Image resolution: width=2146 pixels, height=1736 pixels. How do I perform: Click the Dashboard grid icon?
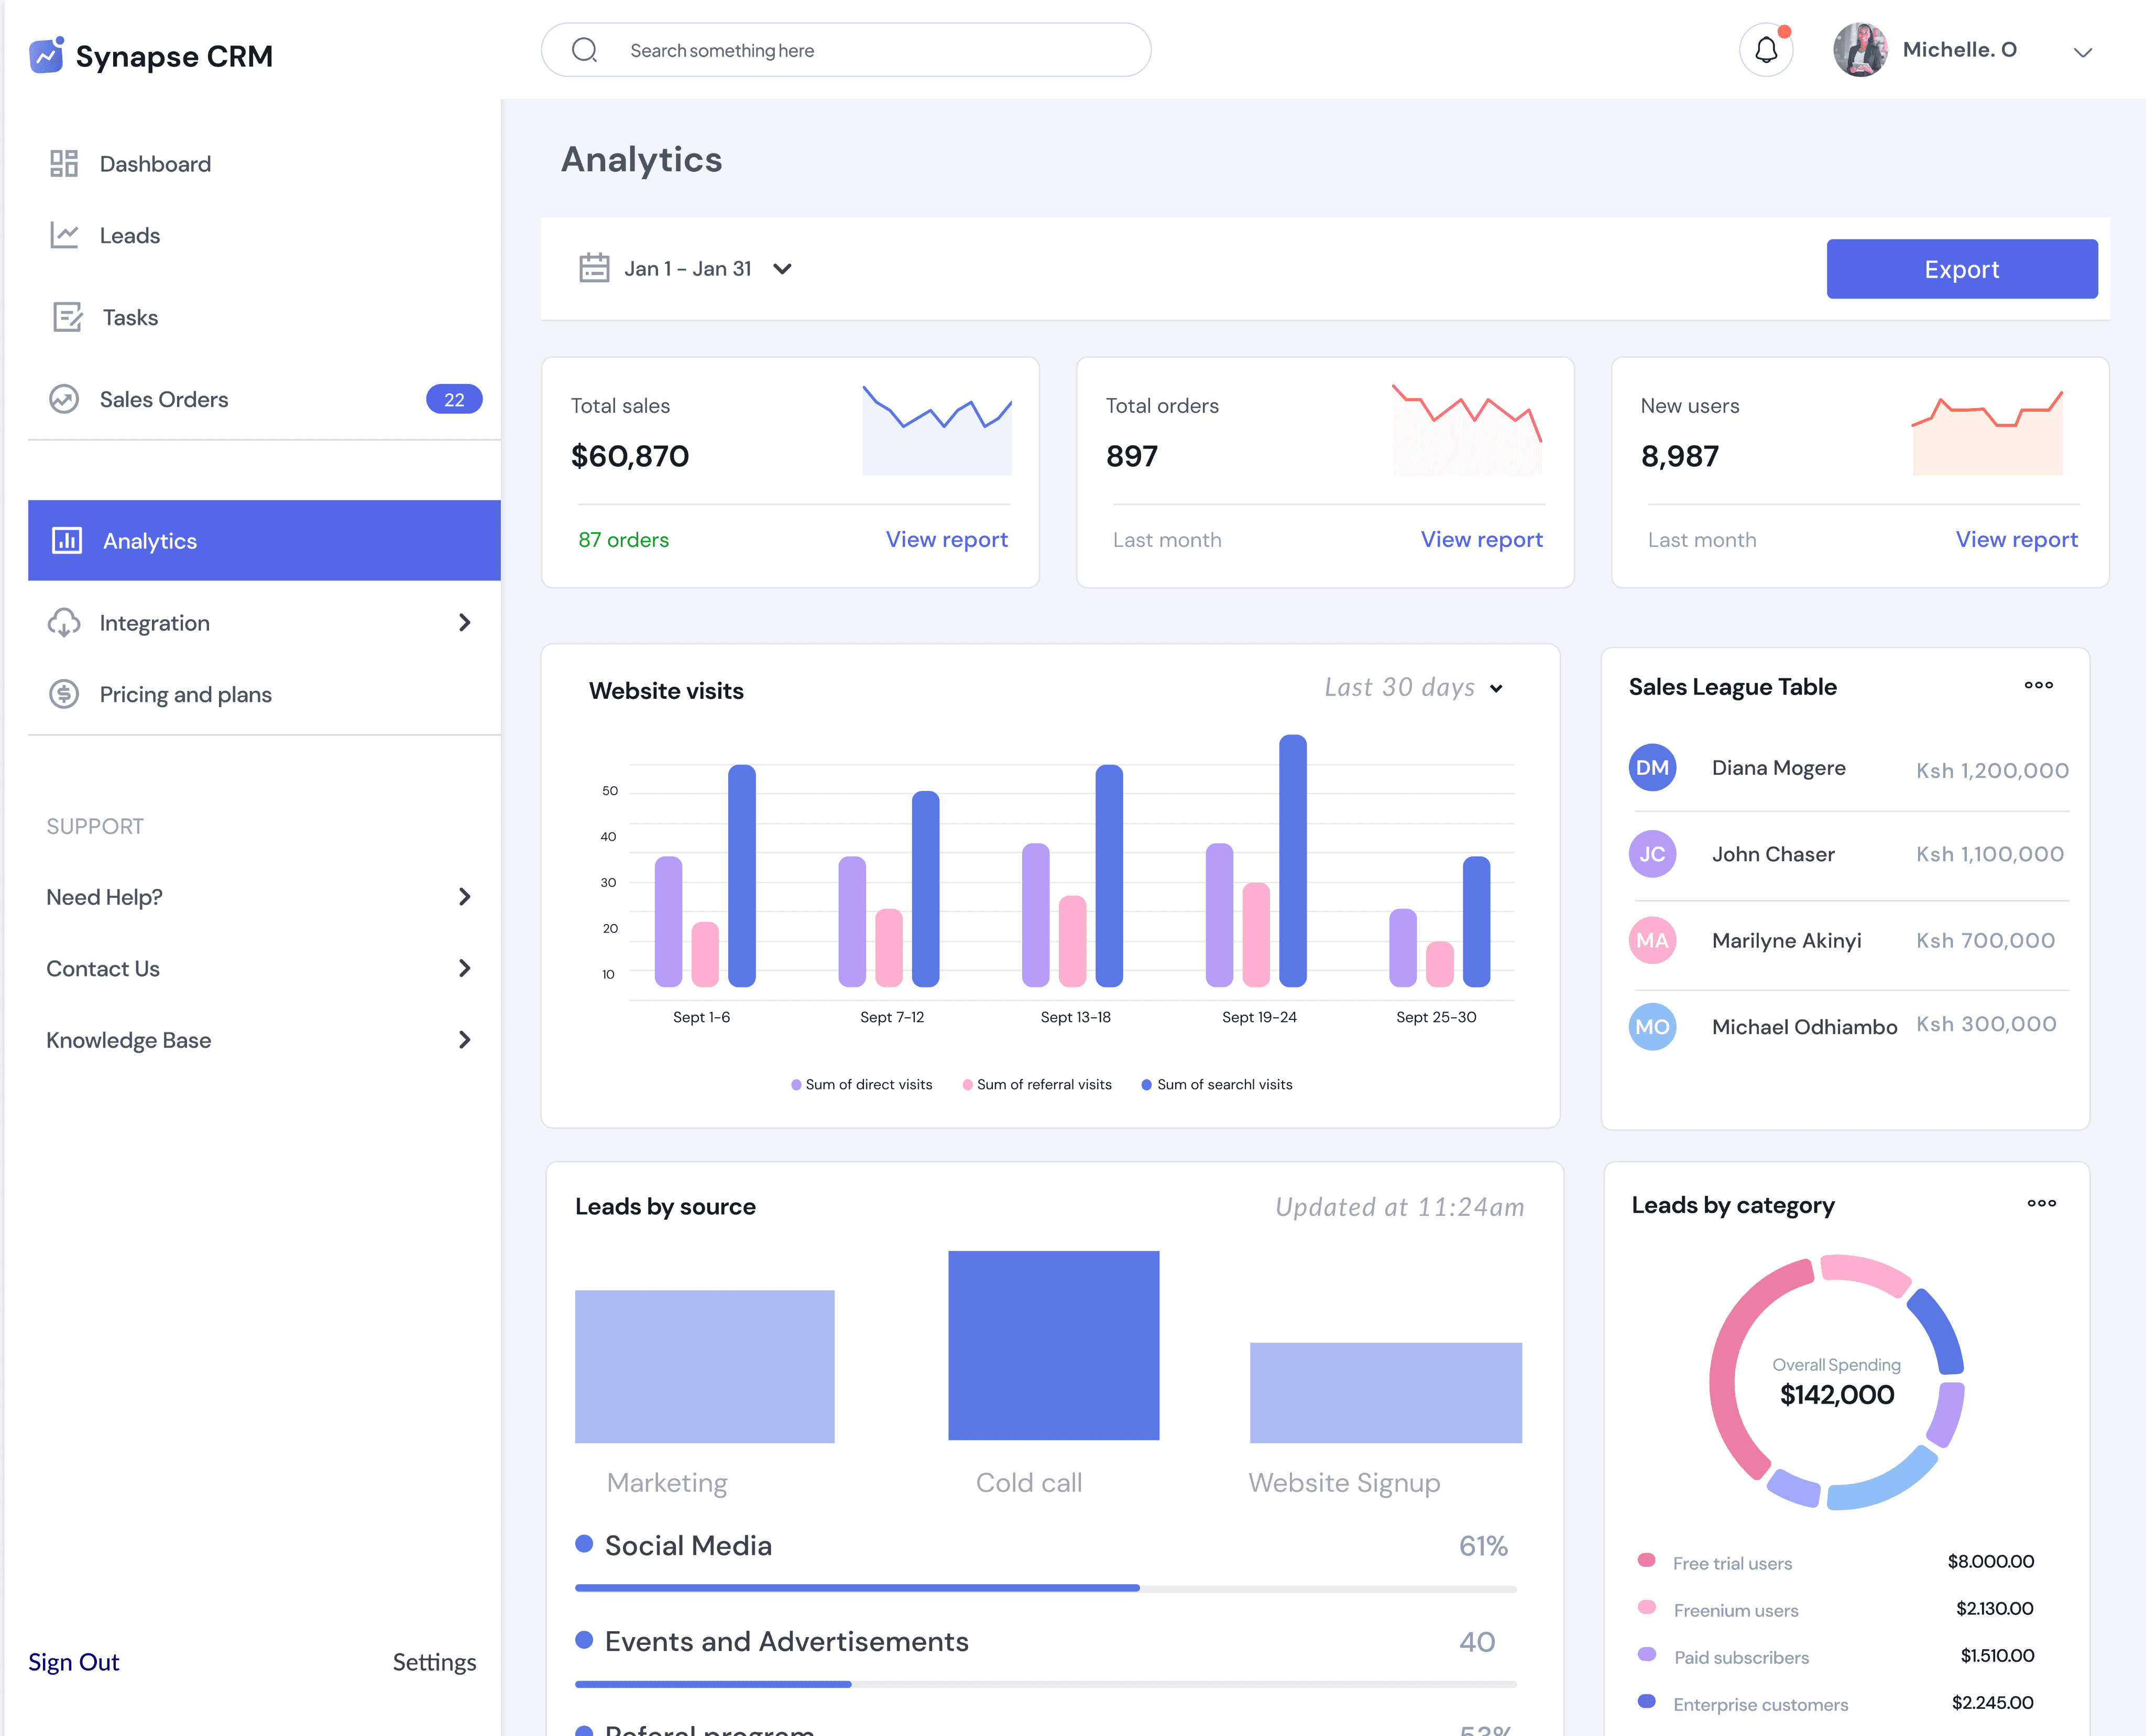(64, 163)
